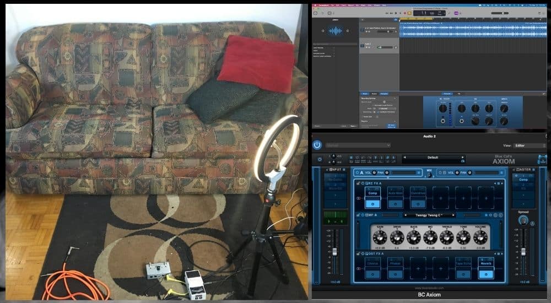This screenshot has width=551, height=303.
Task: Open the MASTER section menu icon
Action: pos(533,170)
